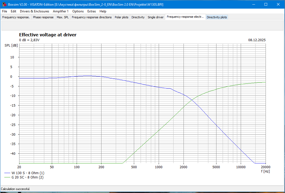This screenshot has width=285, height=193.
Task: Open the Extras menu
Action: 91,11
